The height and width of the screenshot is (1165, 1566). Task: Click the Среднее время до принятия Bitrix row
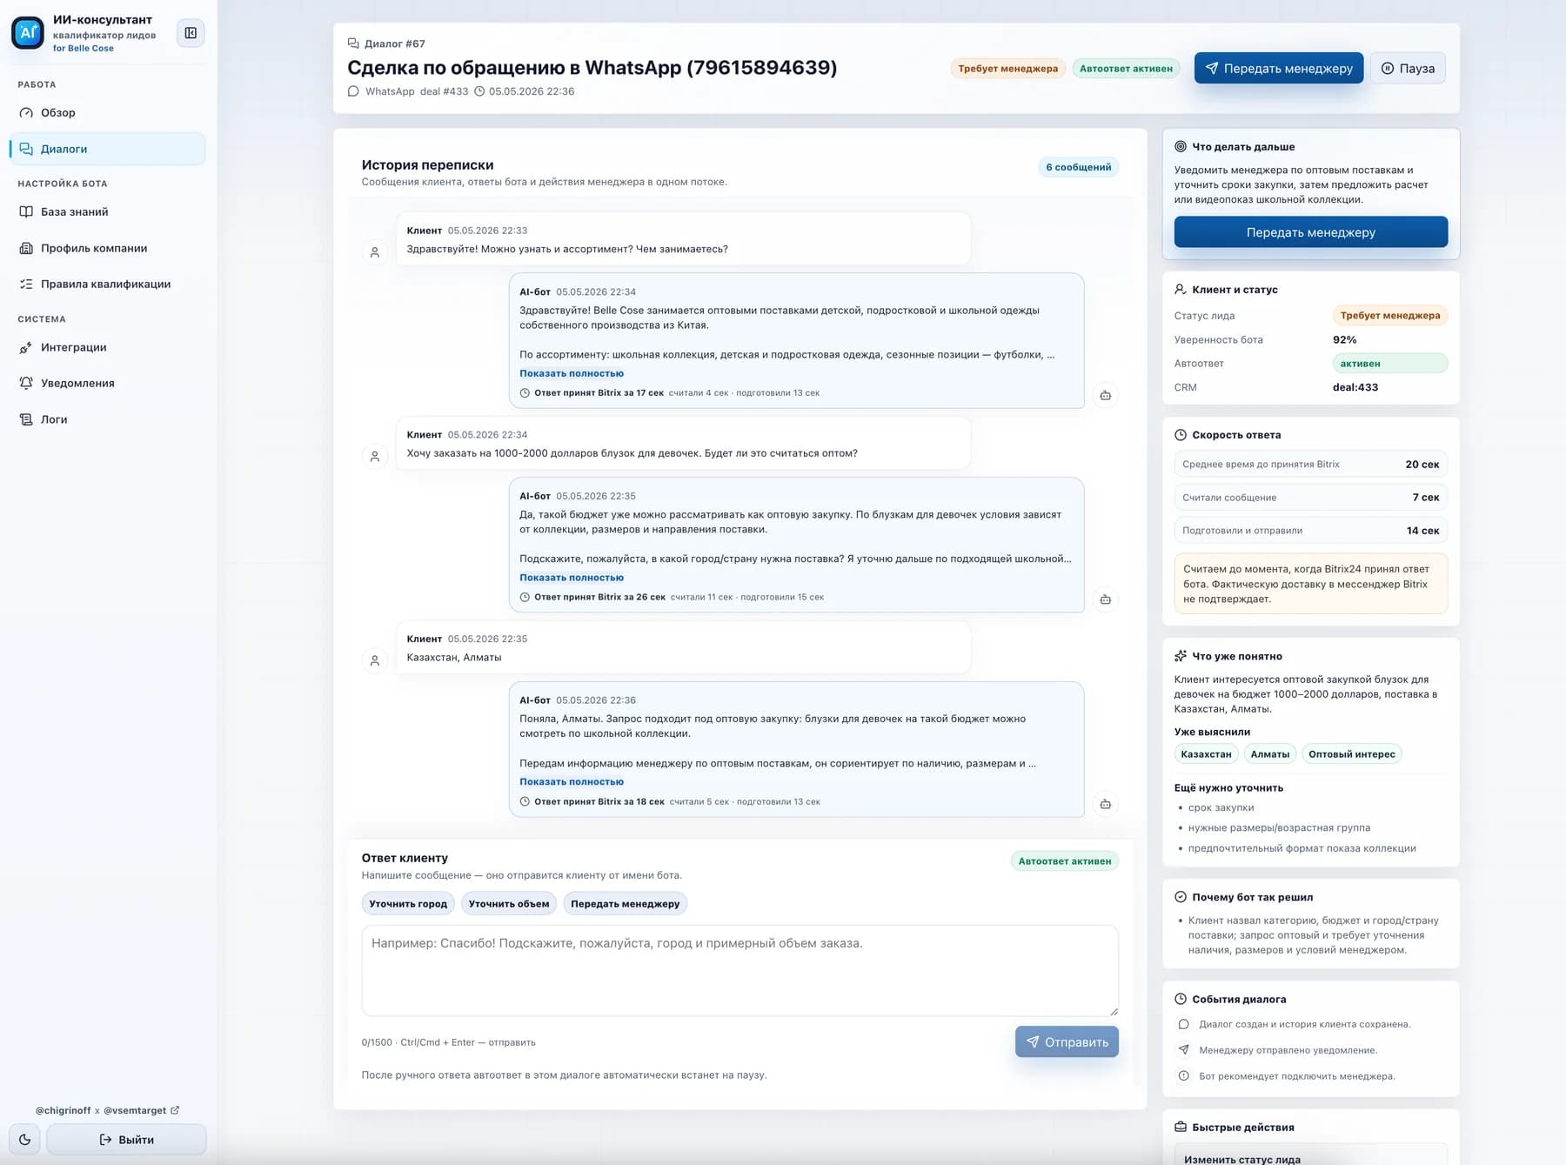(x=1310, y=465)
